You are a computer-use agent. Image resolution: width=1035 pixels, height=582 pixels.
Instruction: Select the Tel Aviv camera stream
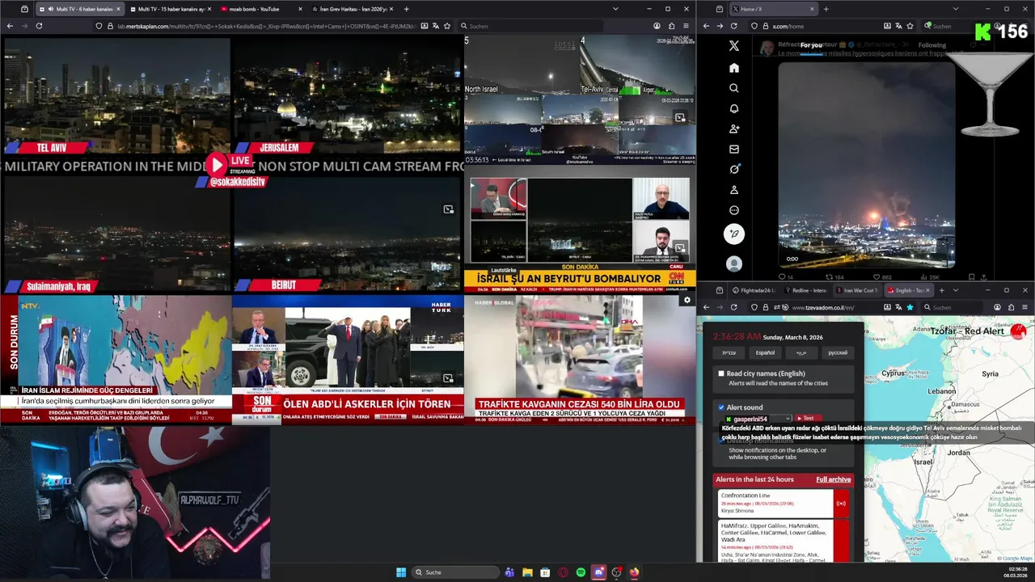116,95
